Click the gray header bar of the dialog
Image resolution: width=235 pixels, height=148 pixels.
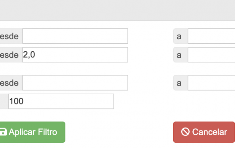(x=117, y=10)
